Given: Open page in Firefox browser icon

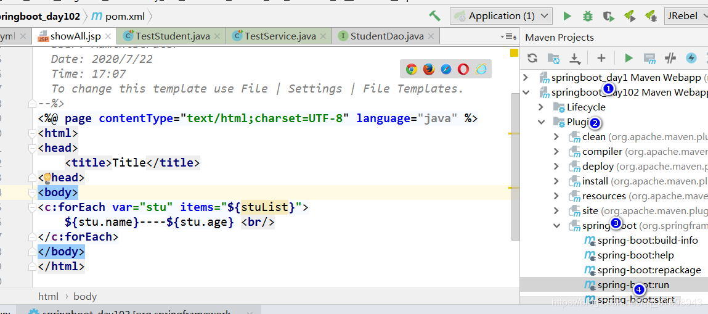Looking at the screenshot, I should pos(428,69).
